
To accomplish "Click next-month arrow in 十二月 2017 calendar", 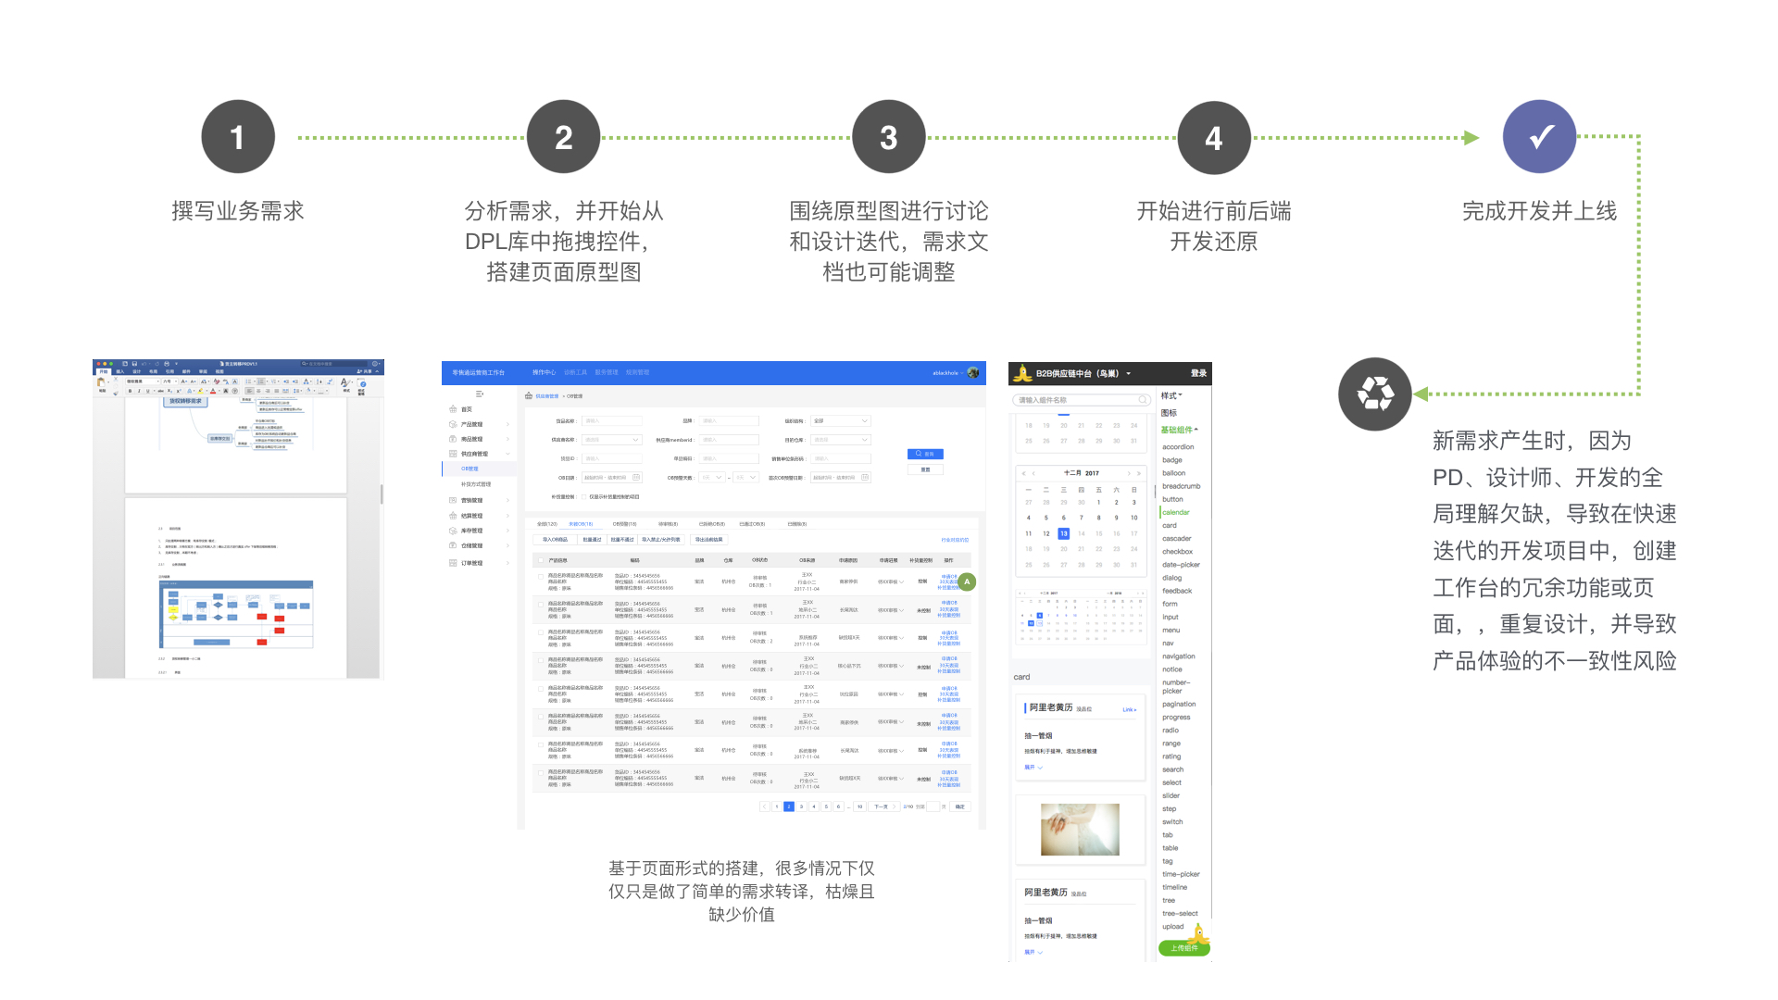I will pos(1129,473).
